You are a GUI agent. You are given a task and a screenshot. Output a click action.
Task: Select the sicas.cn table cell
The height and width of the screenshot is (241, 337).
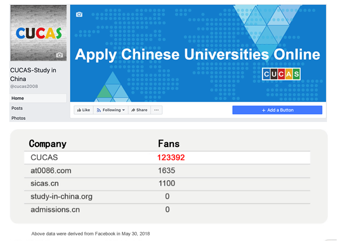pyautogui.click(x=45, y=183)
